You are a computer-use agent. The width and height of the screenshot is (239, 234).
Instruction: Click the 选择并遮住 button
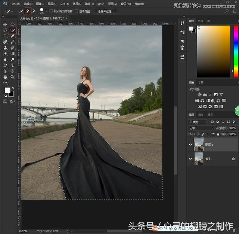106,11
